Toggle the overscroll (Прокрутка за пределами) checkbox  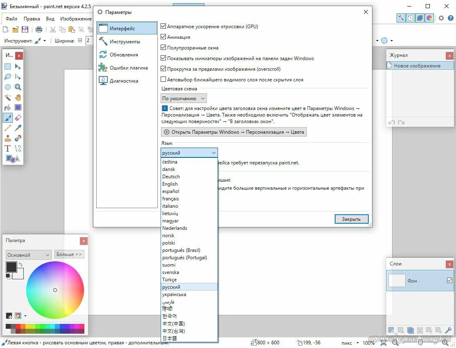pyautogui.click(x=163, y=69)
